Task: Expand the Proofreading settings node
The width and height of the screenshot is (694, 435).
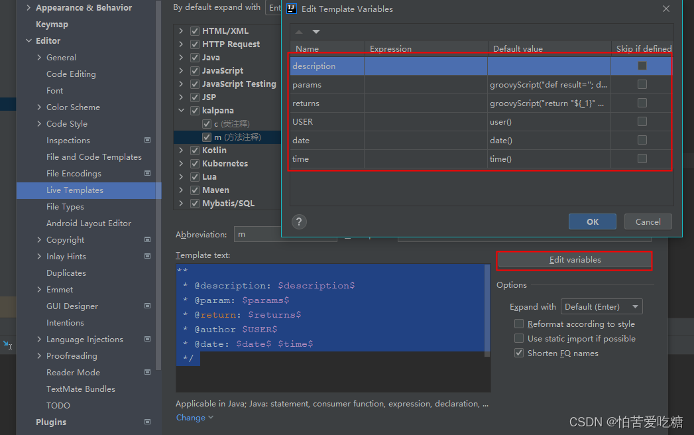Action: click(39, 355)
